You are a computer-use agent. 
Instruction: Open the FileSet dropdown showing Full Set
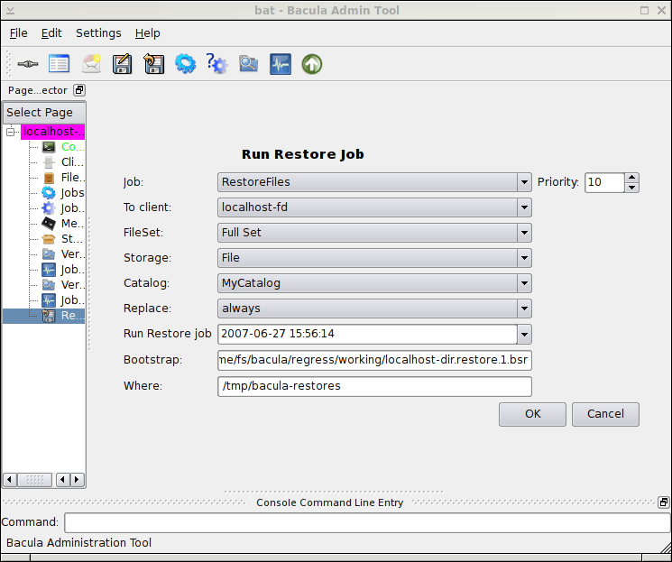coord(374,233)
